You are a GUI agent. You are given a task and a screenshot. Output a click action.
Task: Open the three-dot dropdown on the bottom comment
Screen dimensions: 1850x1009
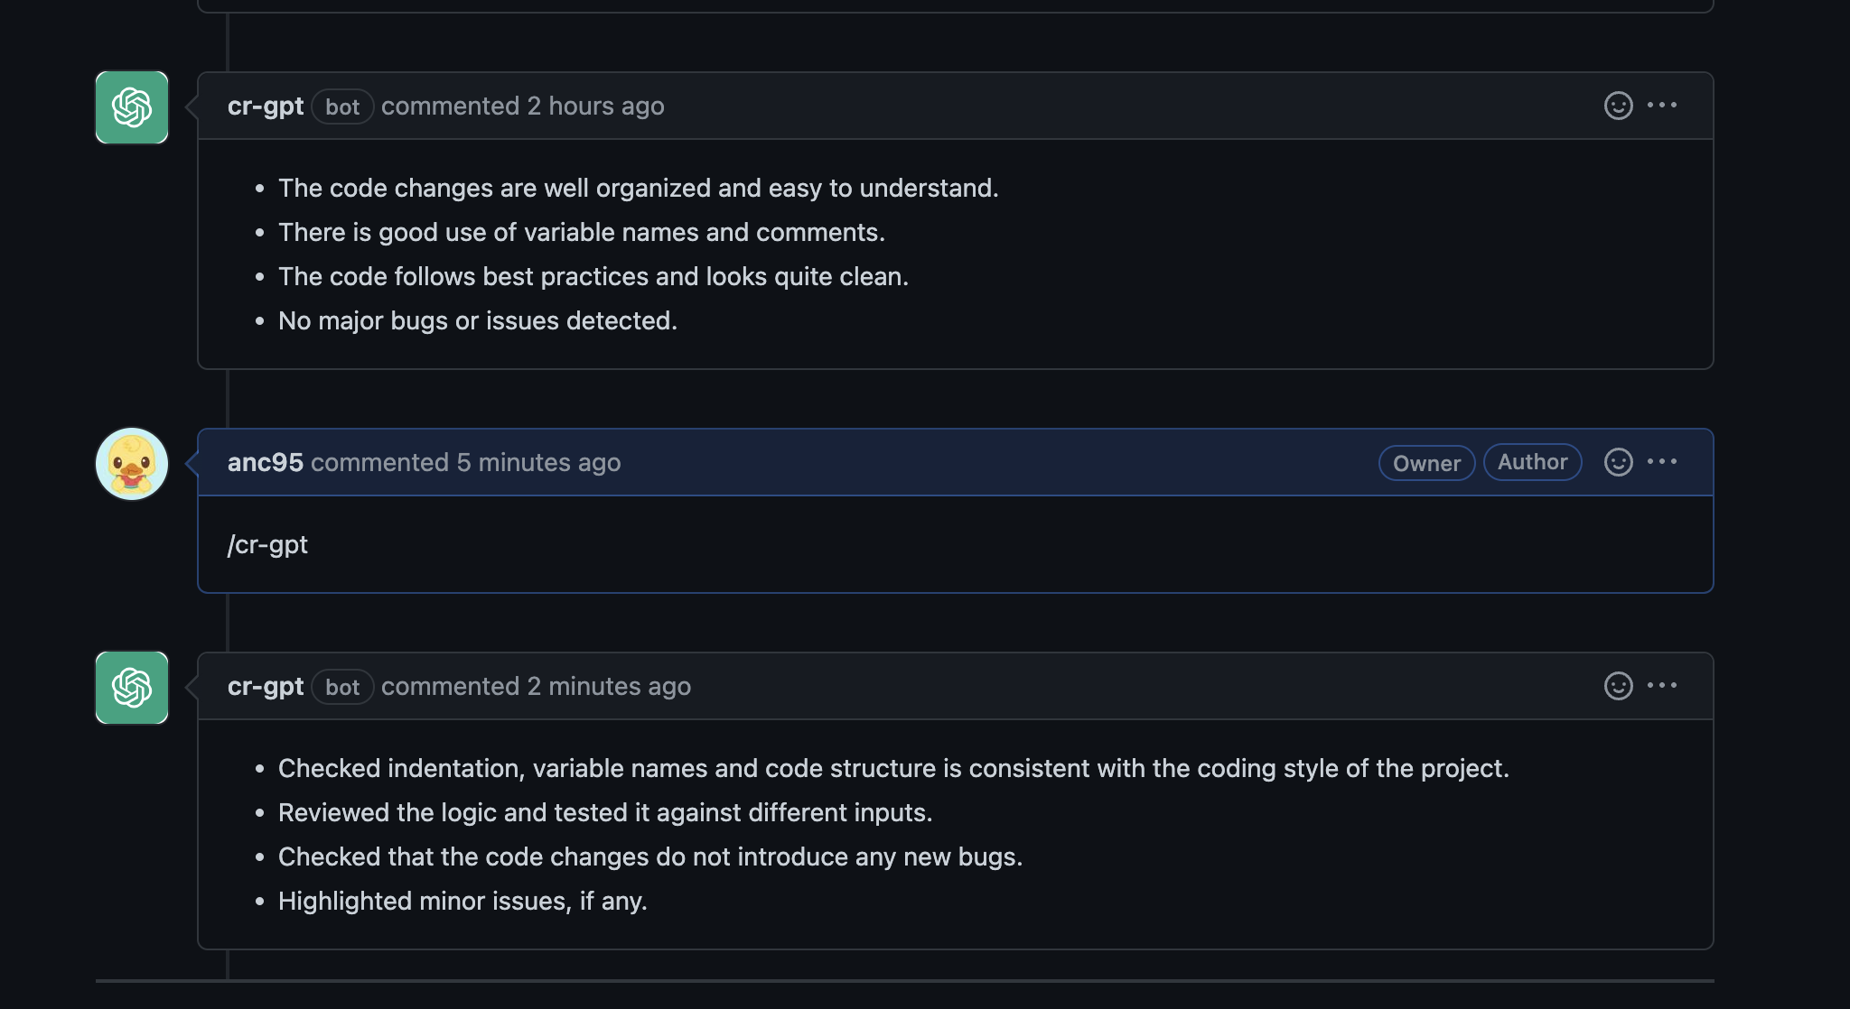click(x=1664, y=686)
